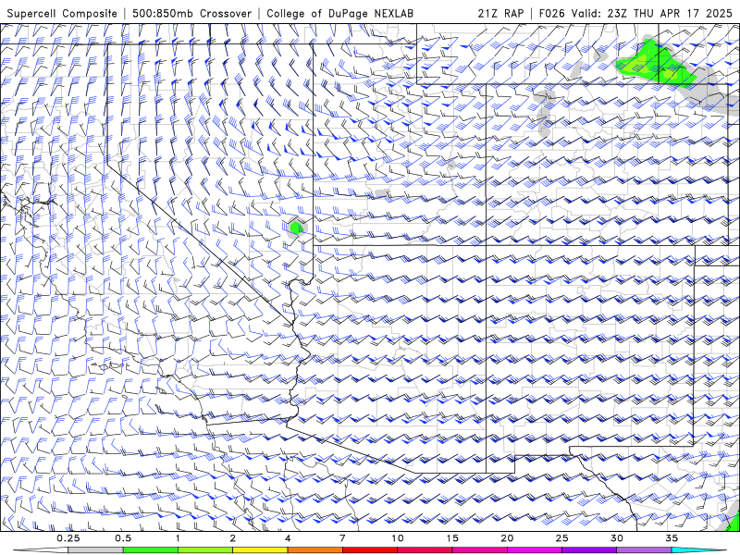Click the '30' colorbar label
The height and width of the screenshot is (555, 740).
pyautogui.click(x=616, y=538)
